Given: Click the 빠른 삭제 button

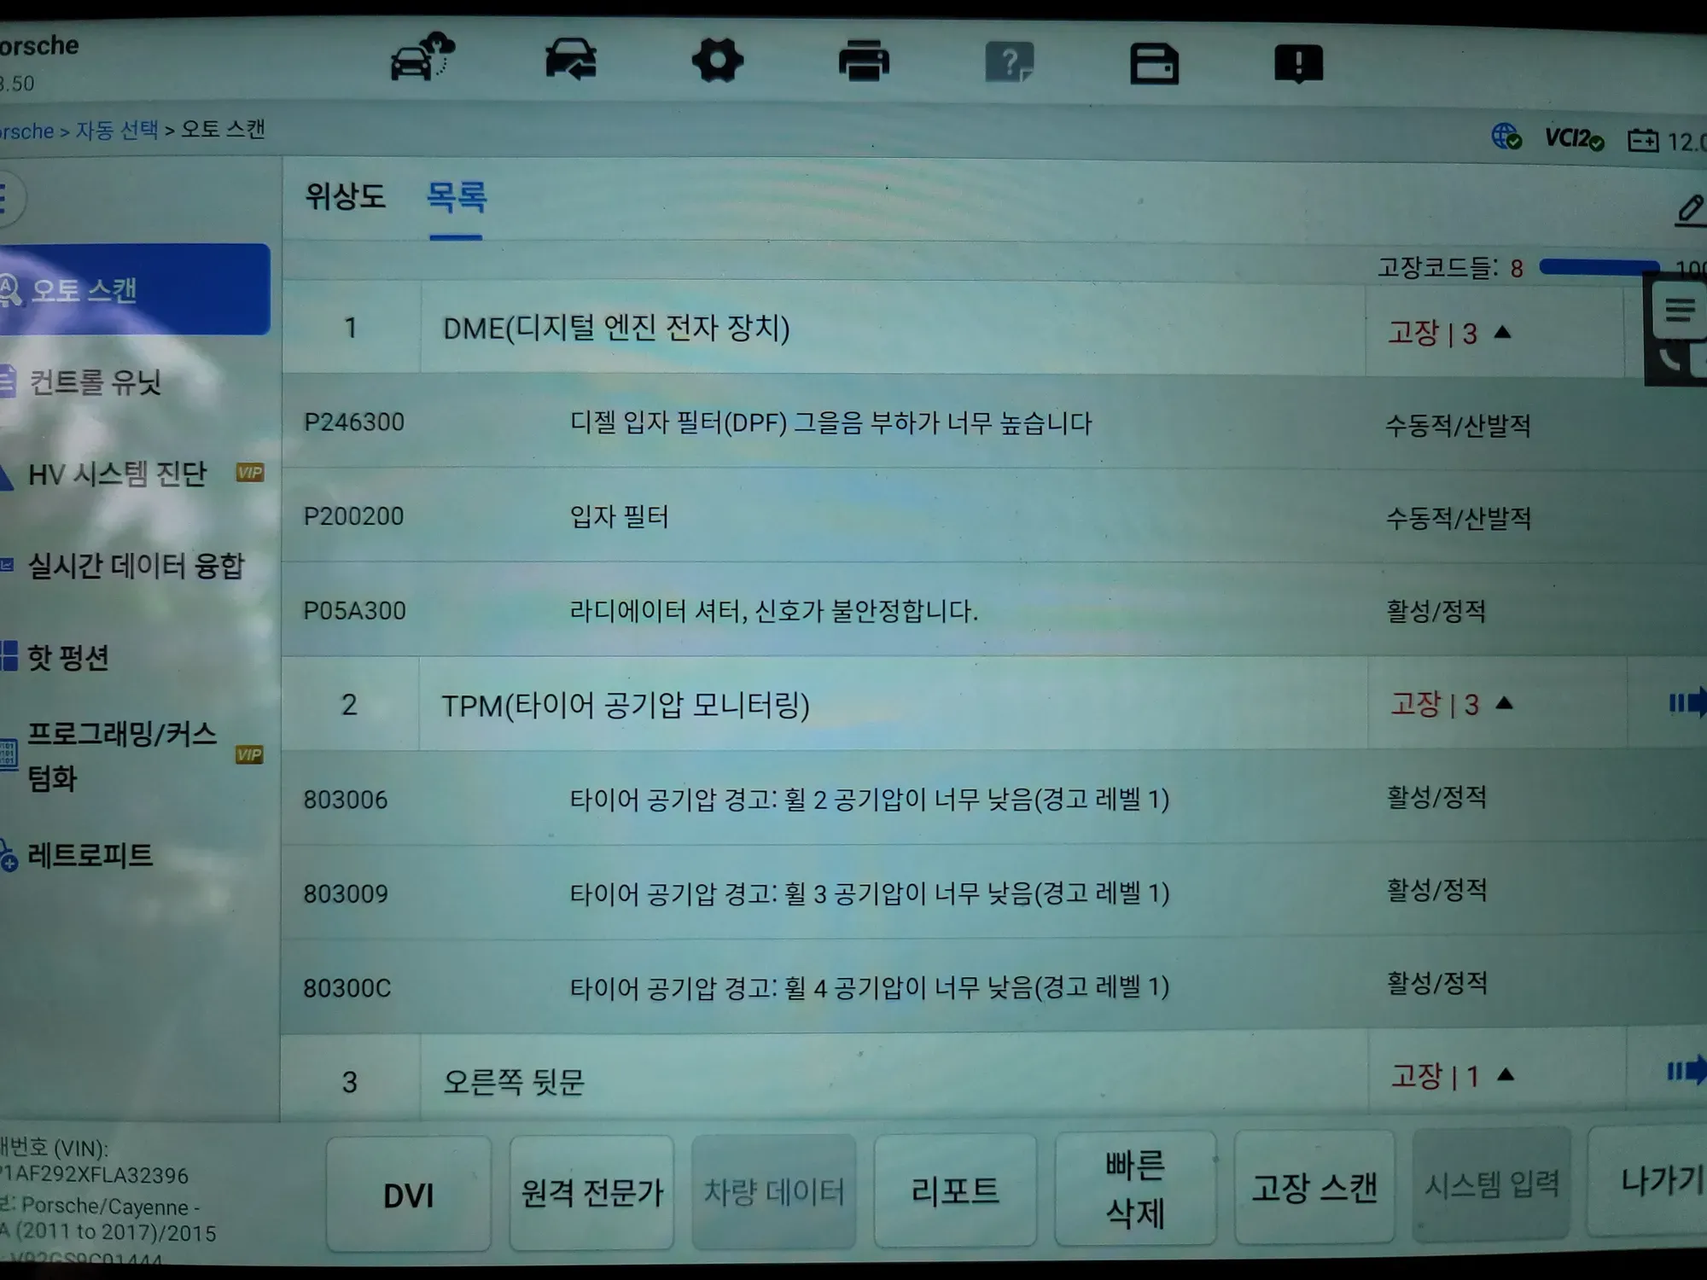Looking at the screenshot, I should click(1135, 1188).
